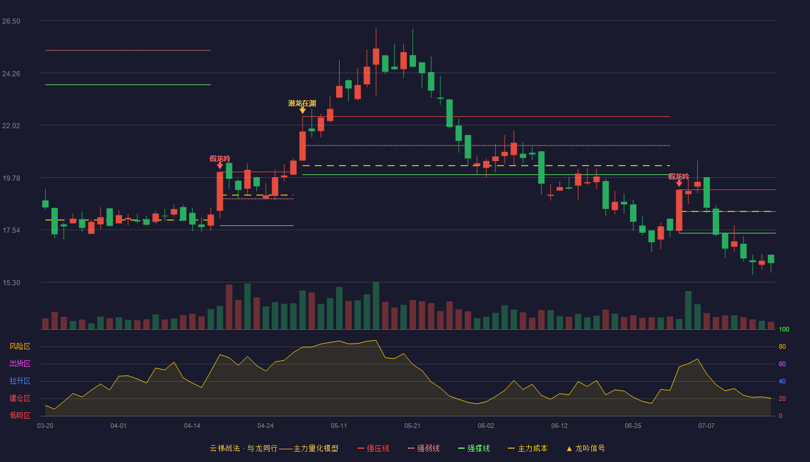
Task: Click the 24.26 price axis label
Action: [11, 74]
